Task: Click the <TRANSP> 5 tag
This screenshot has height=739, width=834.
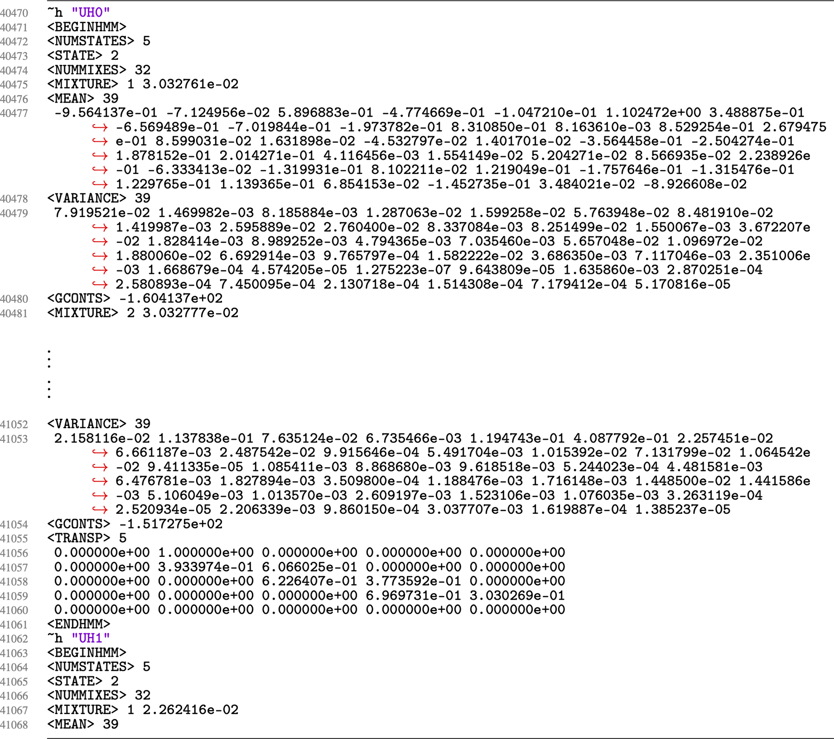Action: coord(87,538)
